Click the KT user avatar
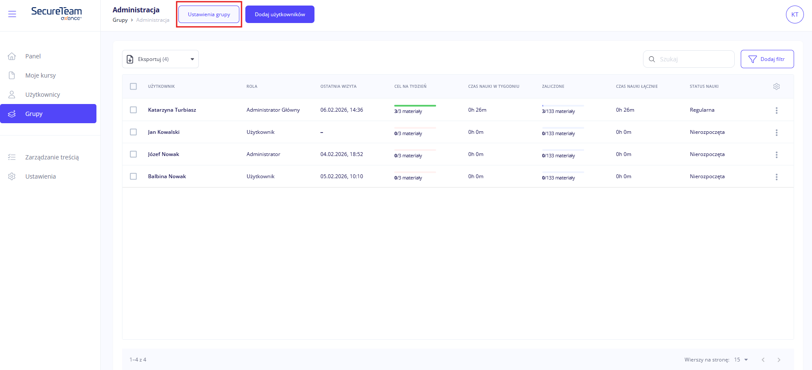812x370 pixels. point(795,14)
